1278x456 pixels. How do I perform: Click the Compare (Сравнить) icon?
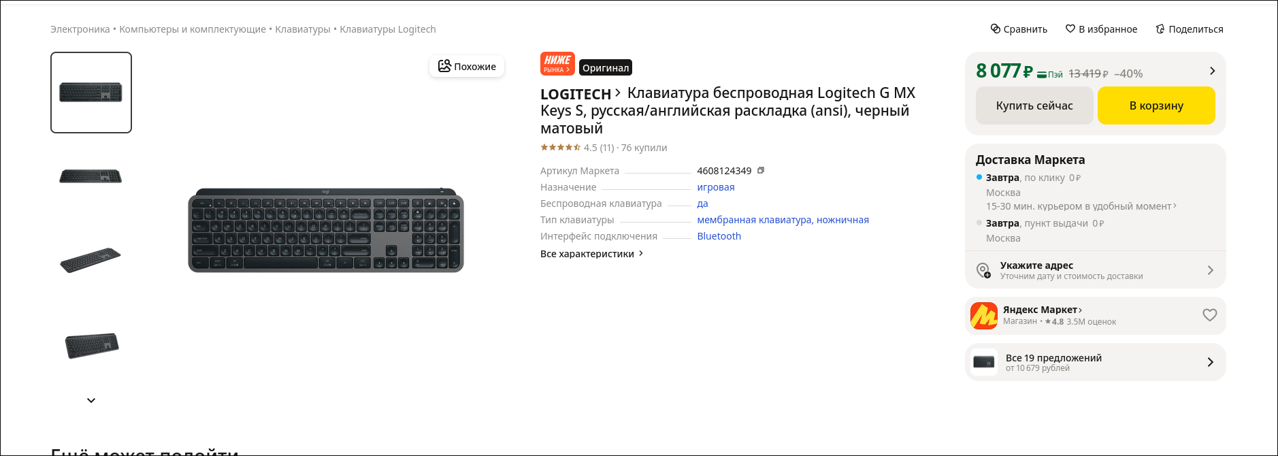coord(995,29)
